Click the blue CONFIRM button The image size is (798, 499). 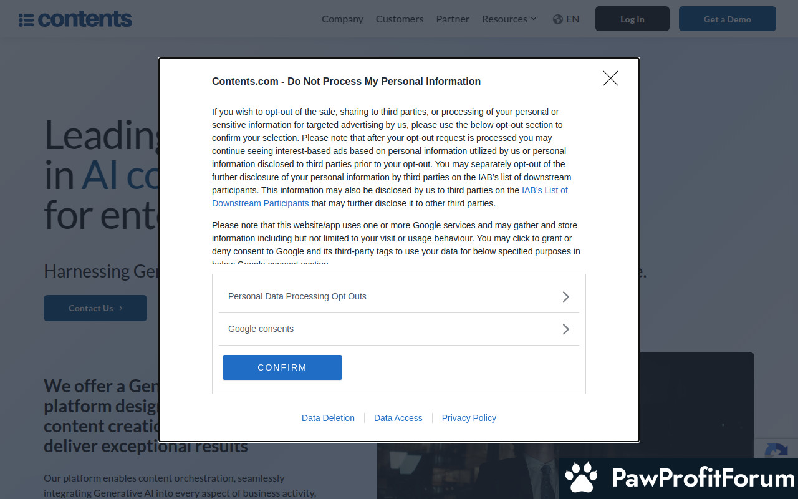click(x=282, y=367)
